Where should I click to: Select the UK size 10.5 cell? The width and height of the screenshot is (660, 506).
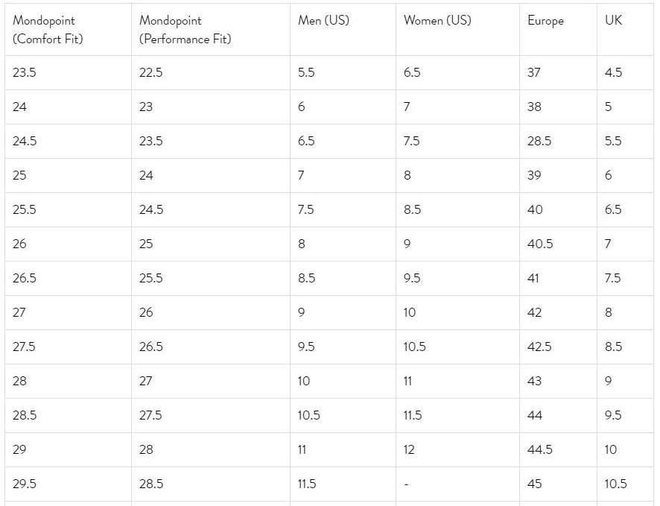(x=615, y=484)
